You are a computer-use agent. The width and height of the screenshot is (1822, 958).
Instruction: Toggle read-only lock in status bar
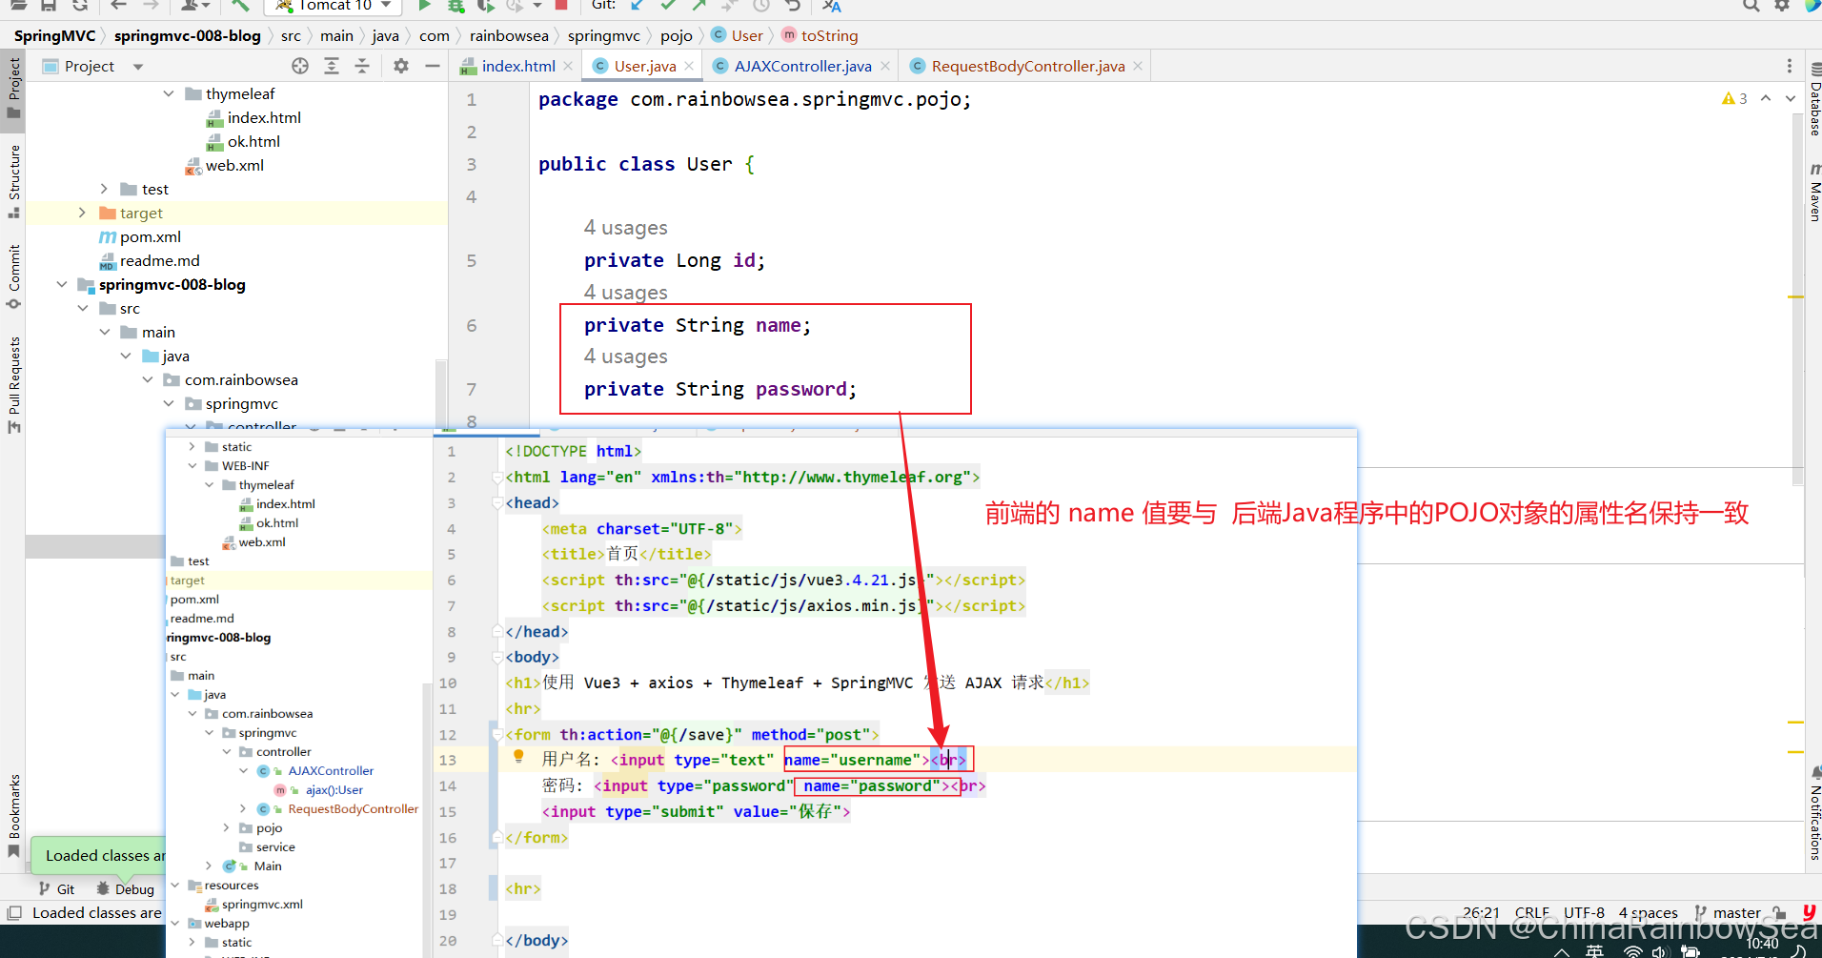click(1778, 912)
